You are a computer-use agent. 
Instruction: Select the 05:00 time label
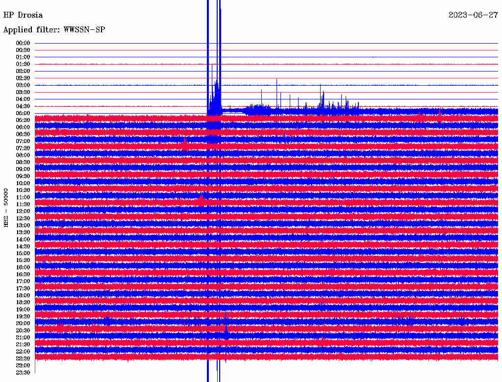pos(23,113)
